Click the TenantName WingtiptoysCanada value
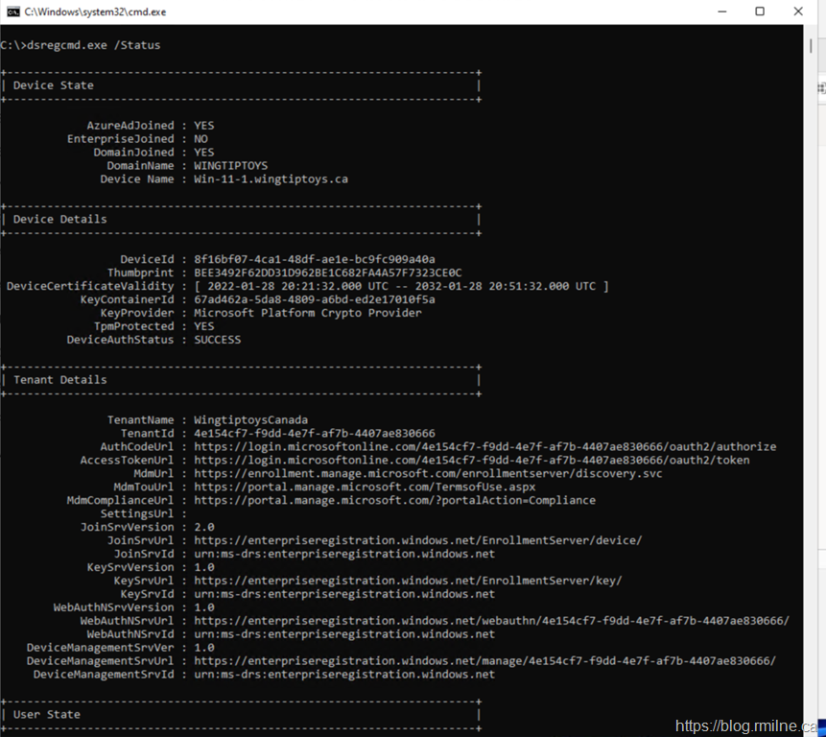The width and height of the screenshot is (826, 737). 250,419
